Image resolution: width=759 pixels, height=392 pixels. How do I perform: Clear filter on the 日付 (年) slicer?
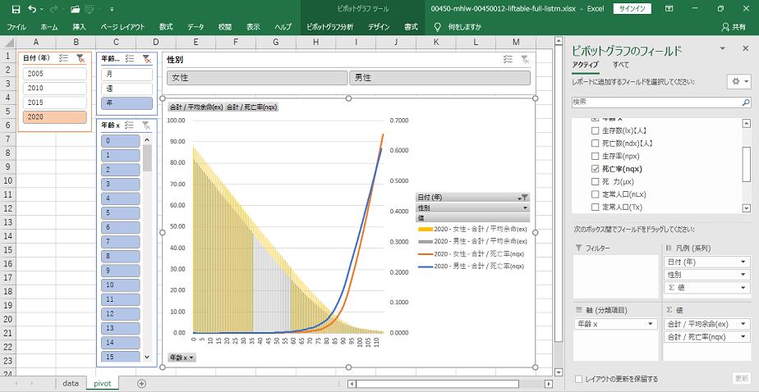(x=80, y=58)
